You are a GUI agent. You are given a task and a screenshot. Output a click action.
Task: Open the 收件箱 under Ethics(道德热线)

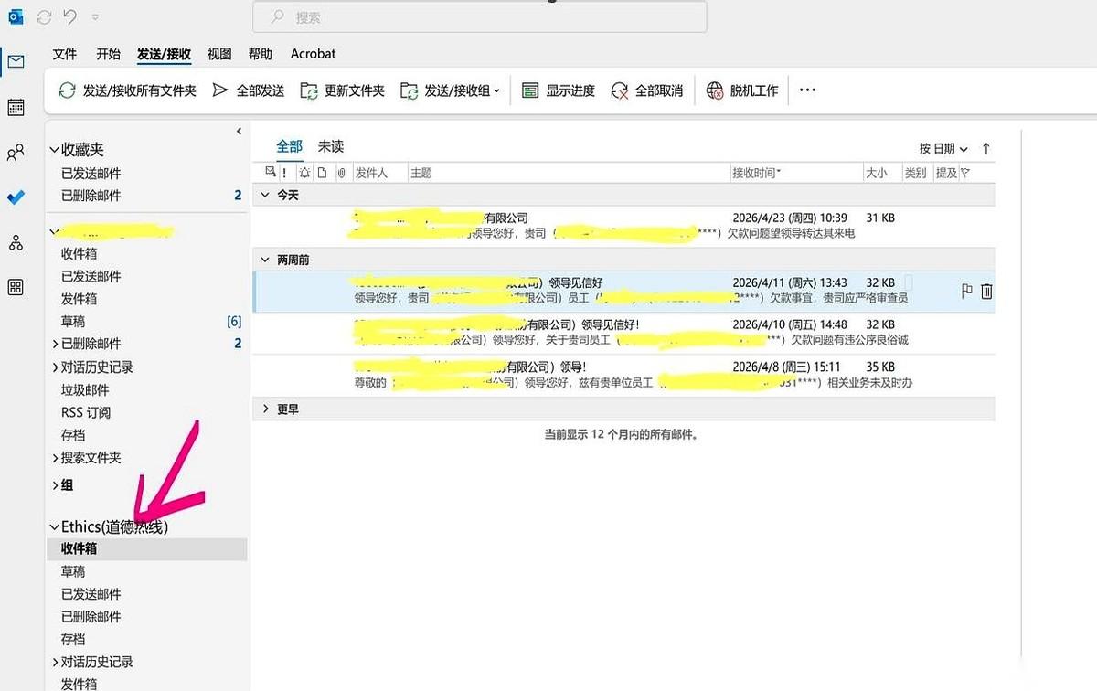78,548
